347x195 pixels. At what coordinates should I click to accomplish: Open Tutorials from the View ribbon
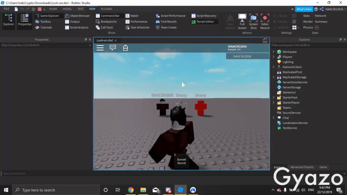tap(44, 27)
